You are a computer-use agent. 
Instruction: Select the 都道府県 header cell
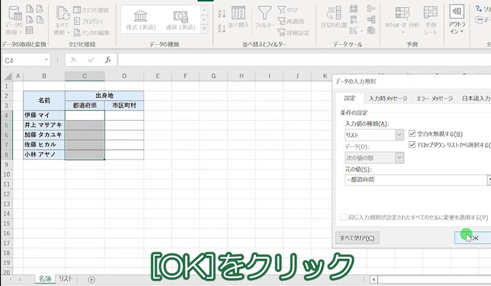[x=85, y=105]
